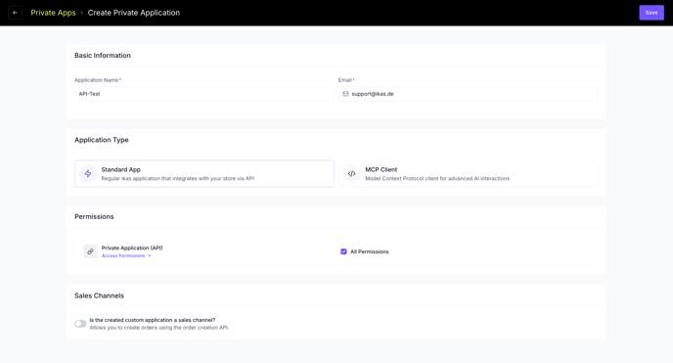The height and width of the screenshot is (363, 673).
Task: Select the MCP Client type card
Action: [468, 174]
